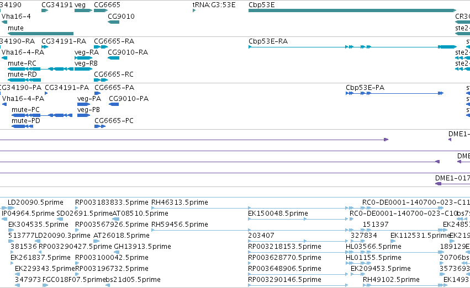
Task: Select the HL03566.5prime EST label
Action: pos(373,247)
